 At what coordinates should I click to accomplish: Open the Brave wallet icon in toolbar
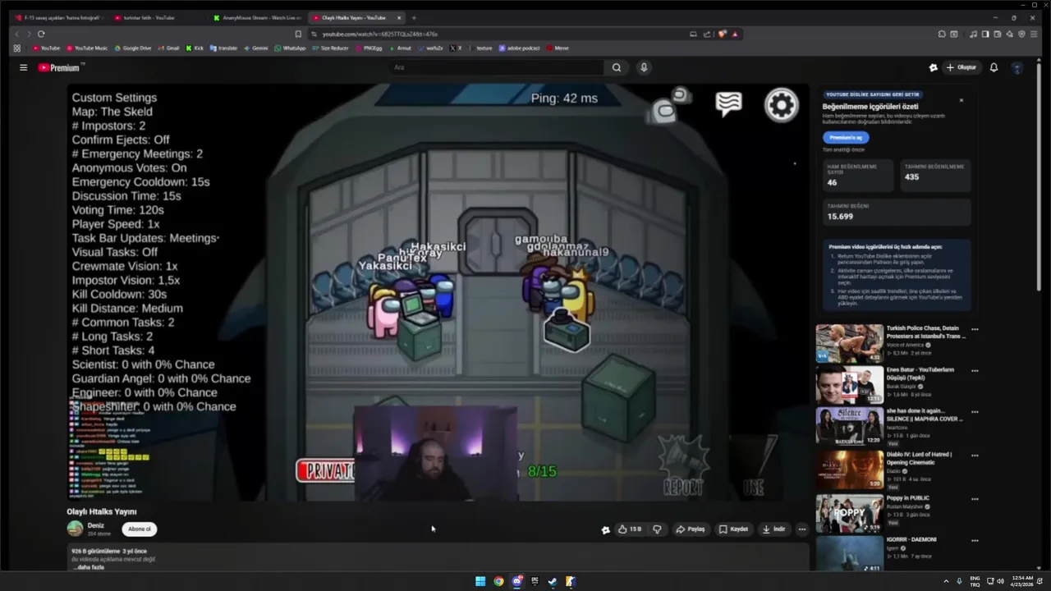[997, 34]
